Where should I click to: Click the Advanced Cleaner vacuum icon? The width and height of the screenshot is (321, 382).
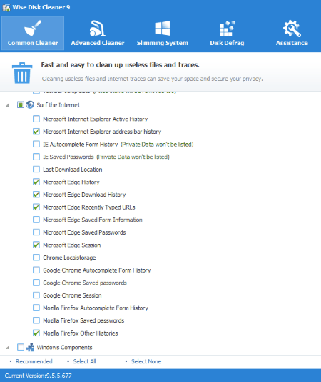click(98, 29)
